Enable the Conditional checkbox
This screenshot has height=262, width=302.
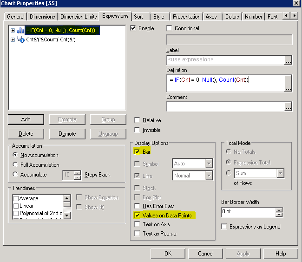click(x=169, y=28)
